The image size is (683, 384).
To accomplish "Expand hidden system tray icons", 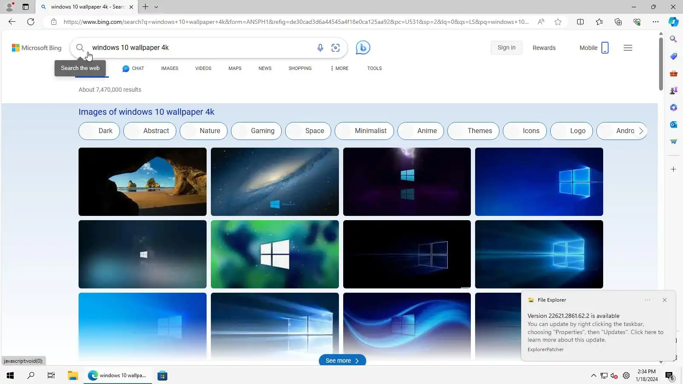I will [593, 375].
